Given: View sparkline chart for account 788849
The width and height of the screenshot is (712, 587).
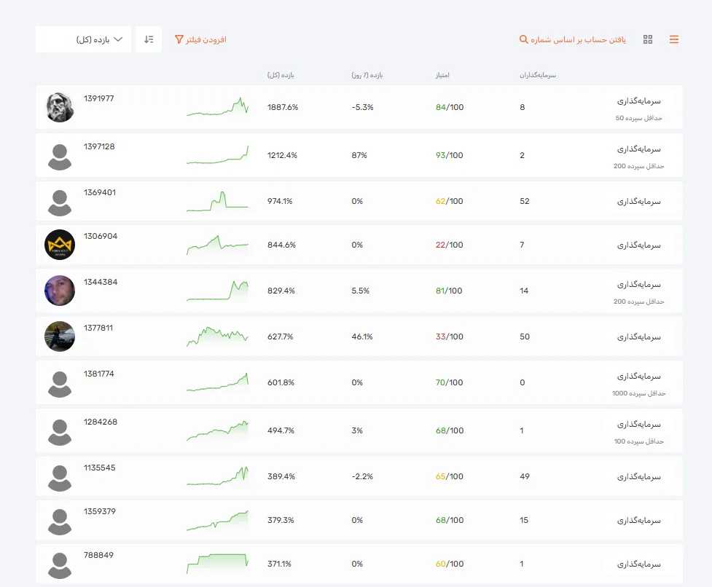Looking at the screenshot, I should [x=217, y=562].
